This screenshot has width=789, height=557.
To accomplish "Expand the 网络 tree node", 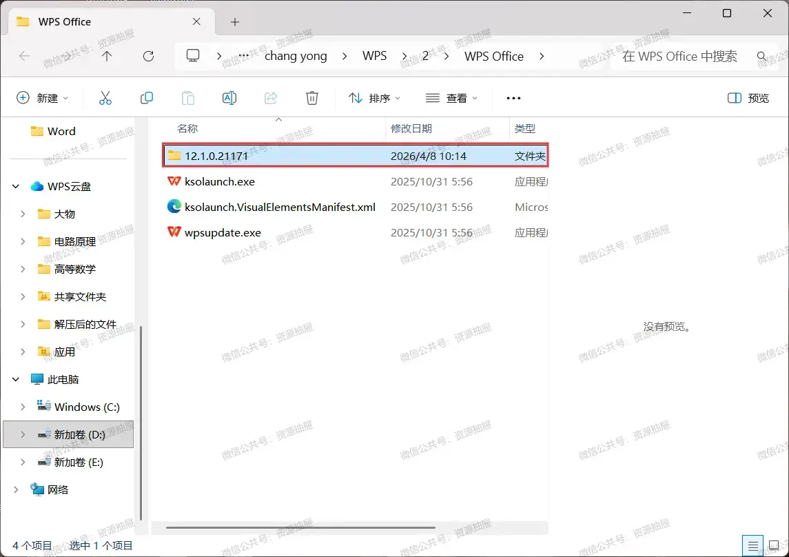I will 16,489.
